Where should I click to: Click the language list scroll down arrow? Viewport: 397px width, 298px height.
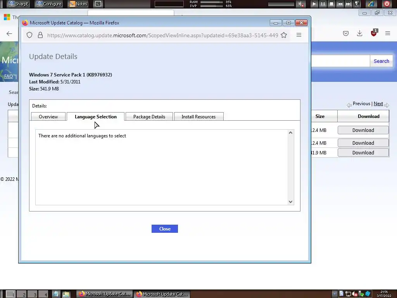tap(290, 202)
